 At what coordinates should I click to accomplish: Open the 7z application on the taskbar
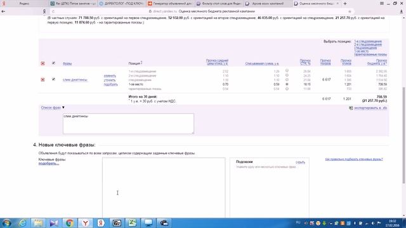(117, 223)
